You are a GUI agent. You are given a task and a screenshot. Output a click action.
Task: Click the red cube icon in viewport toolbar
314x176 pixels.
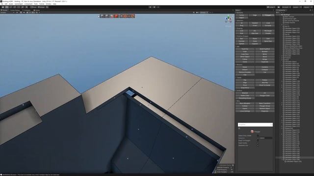(x=116, y=16)
